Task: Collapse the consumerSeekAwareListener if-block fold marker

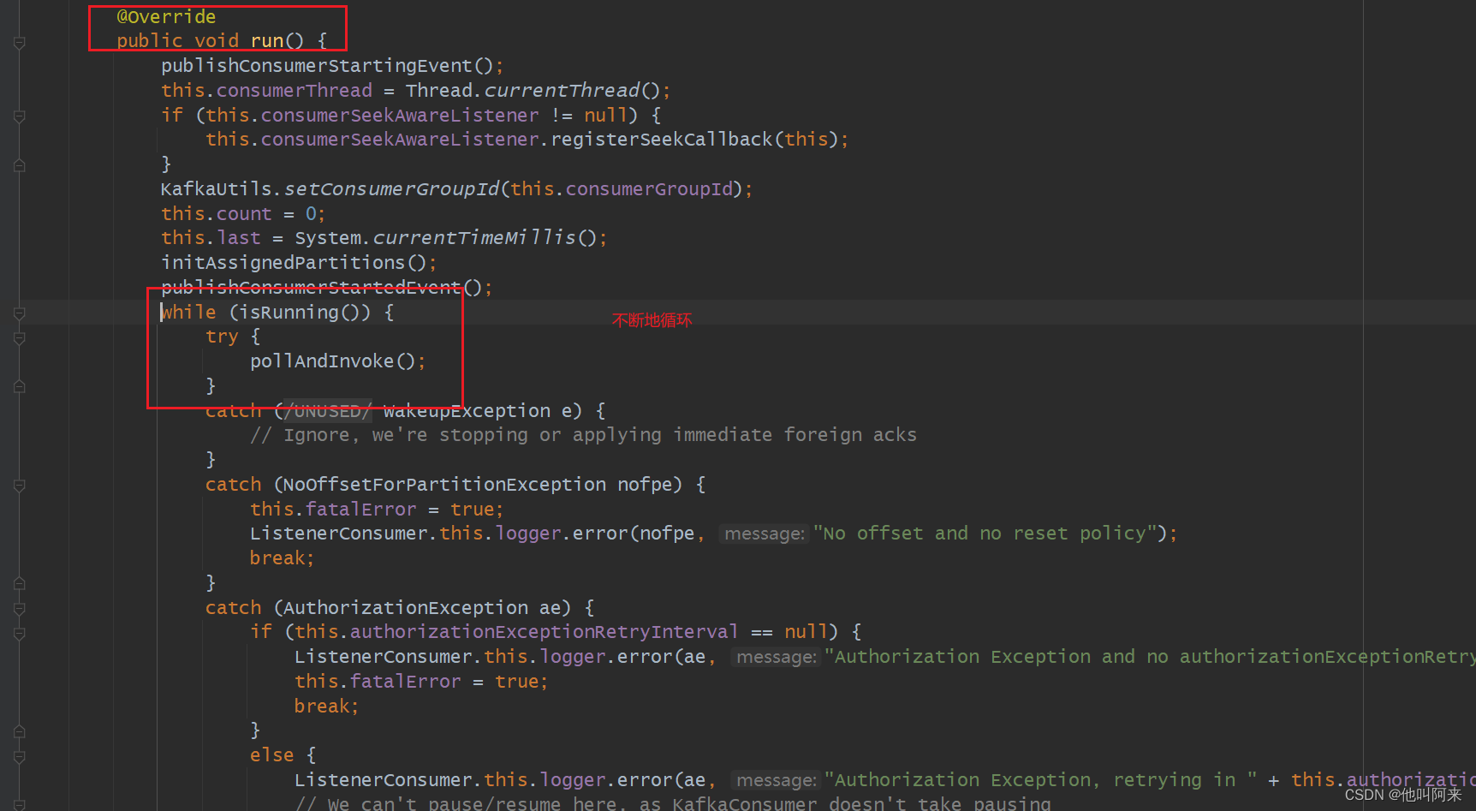Action: click(19, 116)
